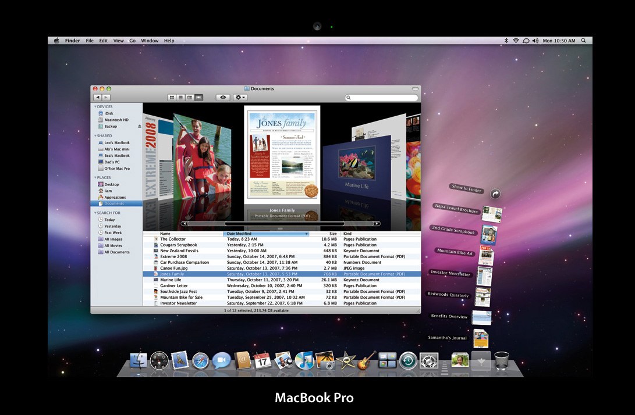Open the Downloads stack in Dock

[x=481, y=360]
